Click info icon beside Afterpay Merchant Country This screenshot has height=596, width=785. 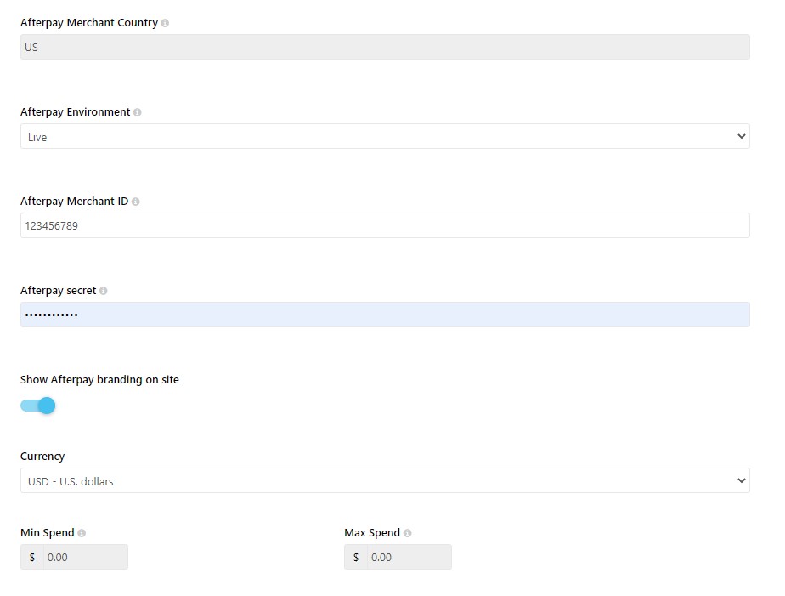pos(165,23)
